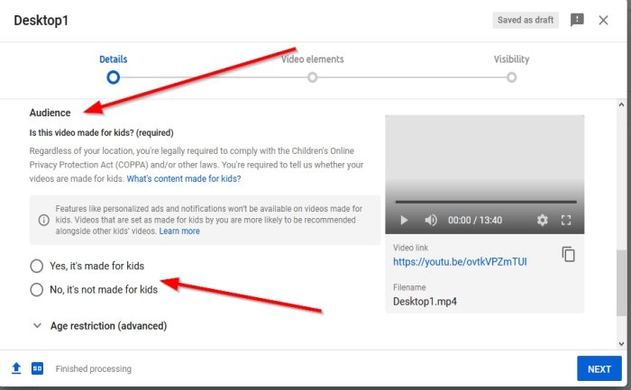Click the send feedback icon
The image size is (631, 390).
point(577,20)
